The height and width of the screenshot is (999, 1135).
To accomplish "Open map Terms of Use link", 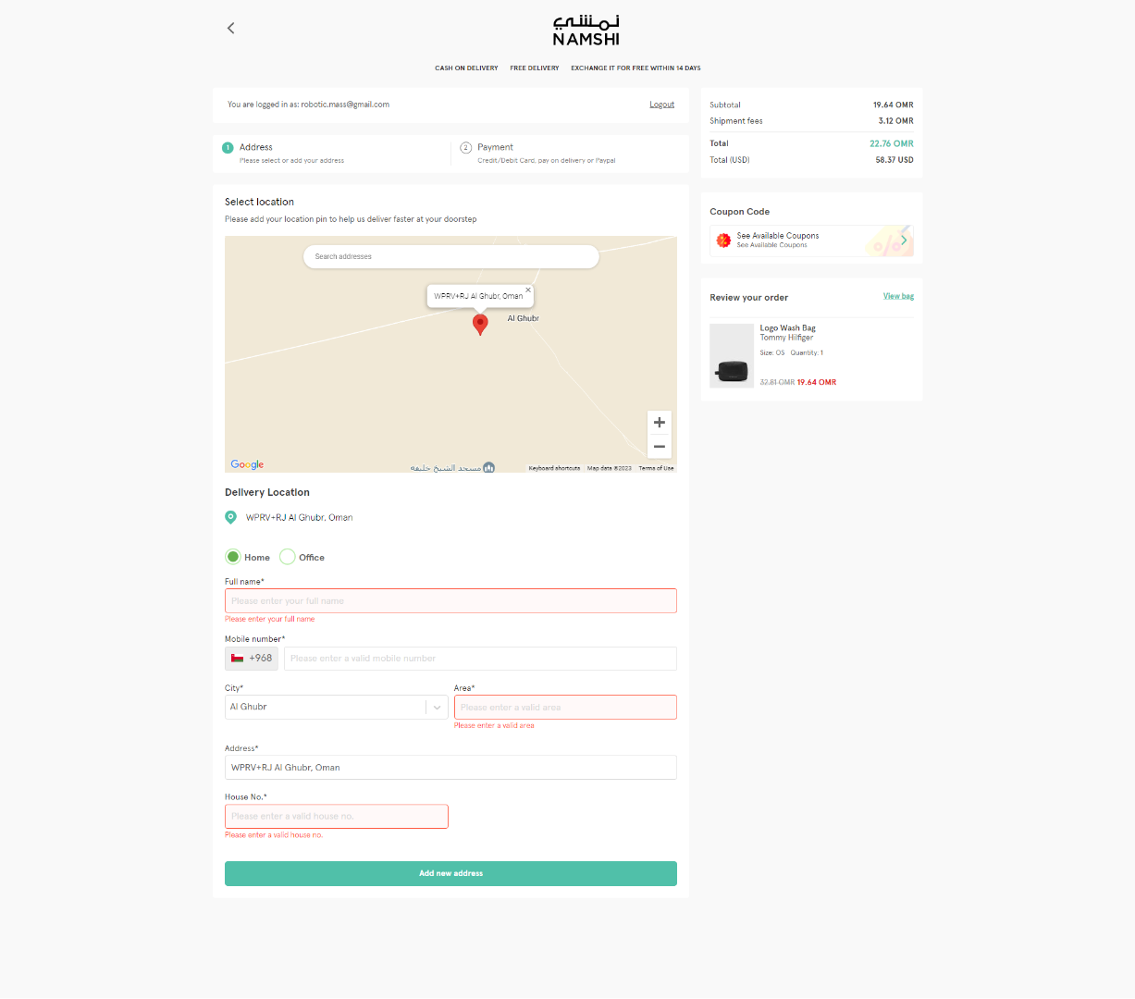I will pos(656,468).
